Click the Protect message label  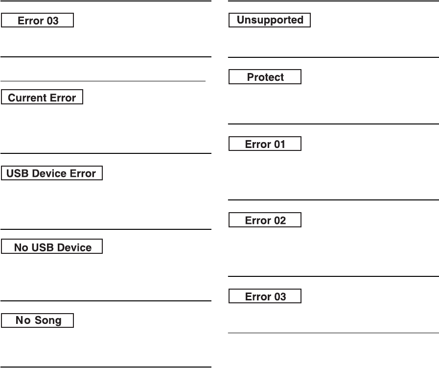pos(265,77)
